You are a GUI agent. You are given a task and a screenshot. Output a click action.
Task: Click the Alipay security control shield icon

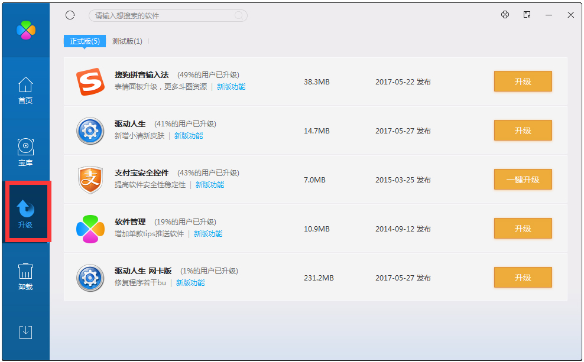coord(90,180)
